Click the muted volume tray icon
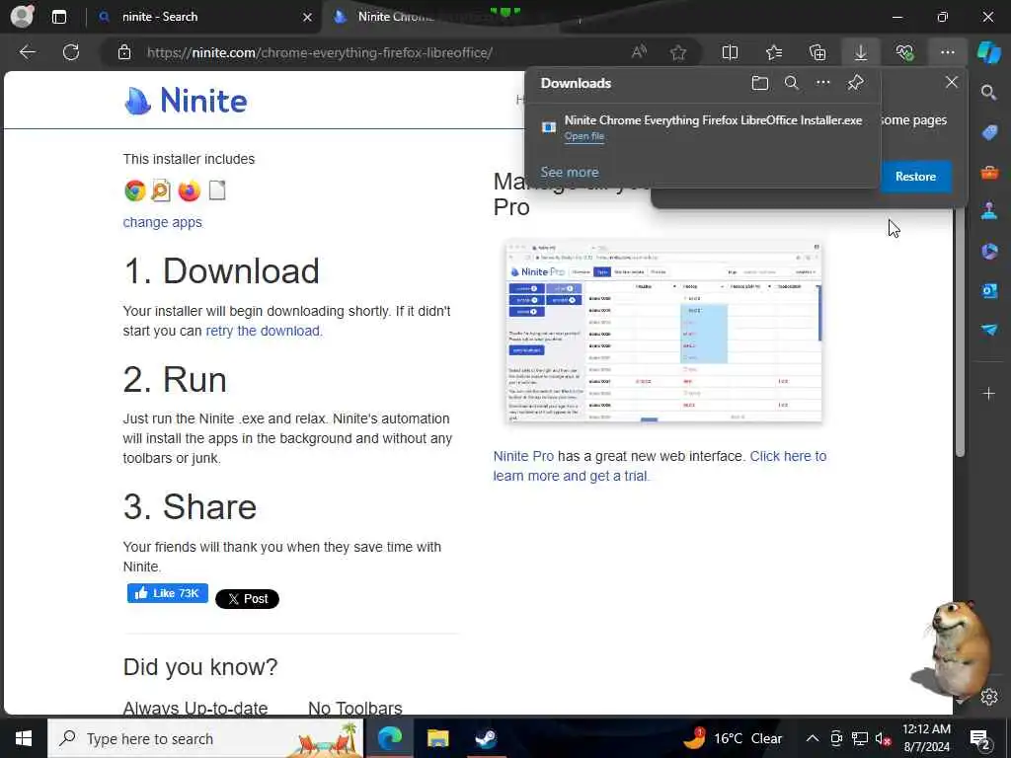The height and width of the screenshot is (758, 1011). point(884,738)
